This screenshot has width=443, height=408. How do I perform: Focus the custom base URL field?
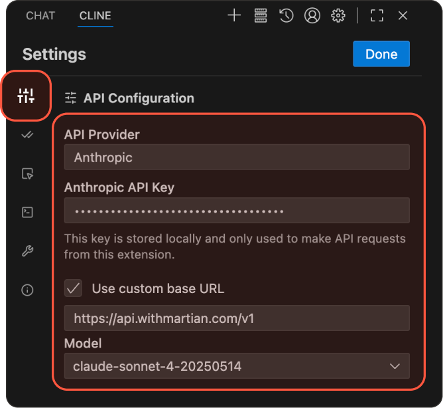pos(237,318)
